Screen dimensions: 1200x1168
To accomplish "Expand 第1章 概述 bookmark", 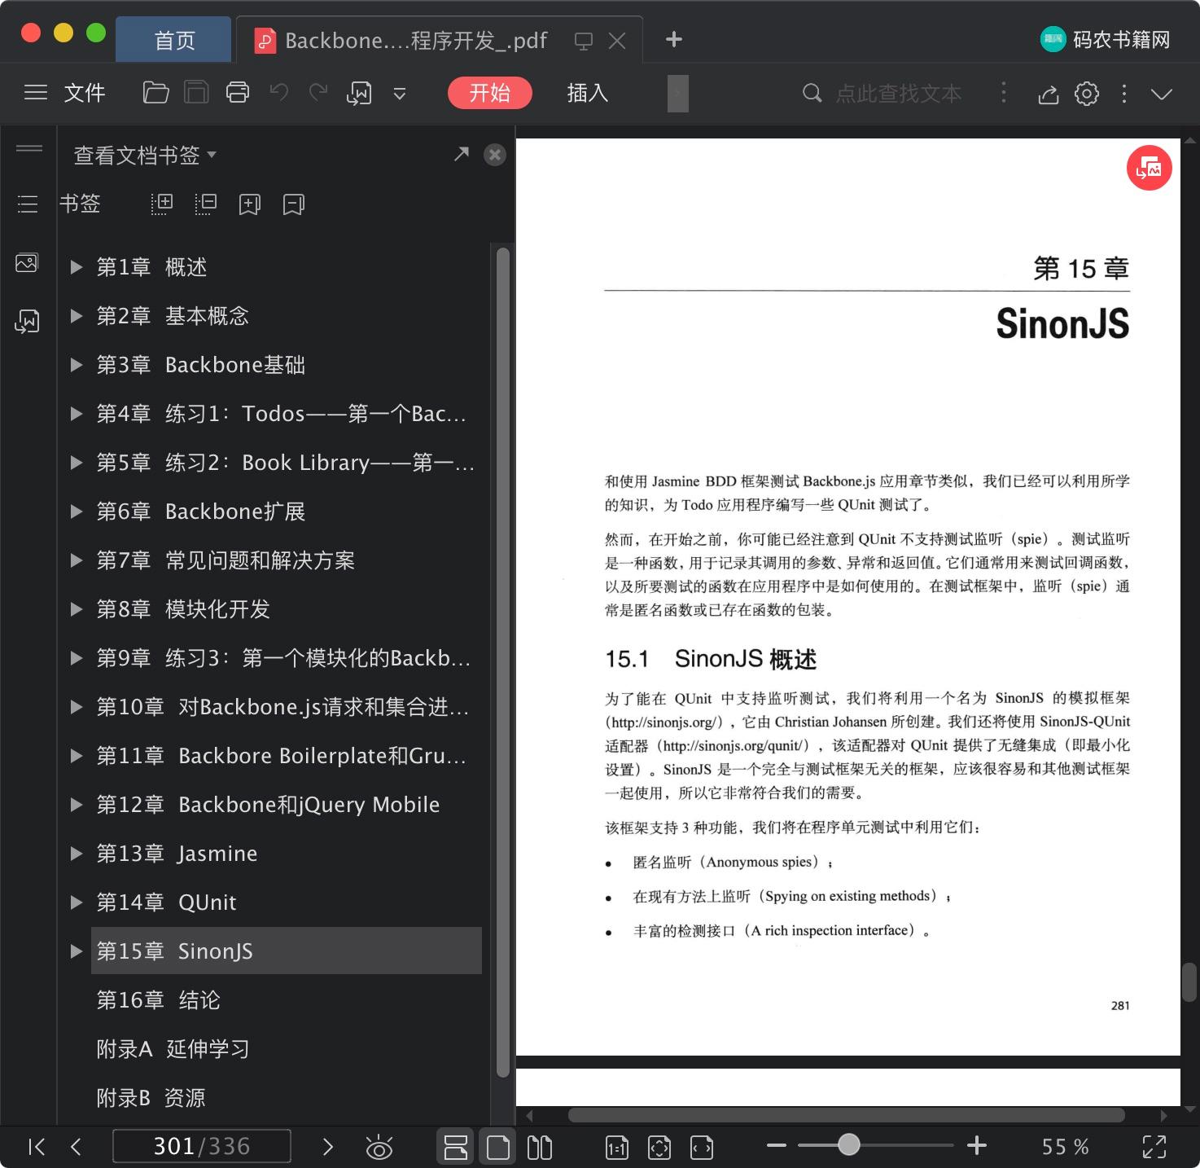I will click(x=77, y=267).
